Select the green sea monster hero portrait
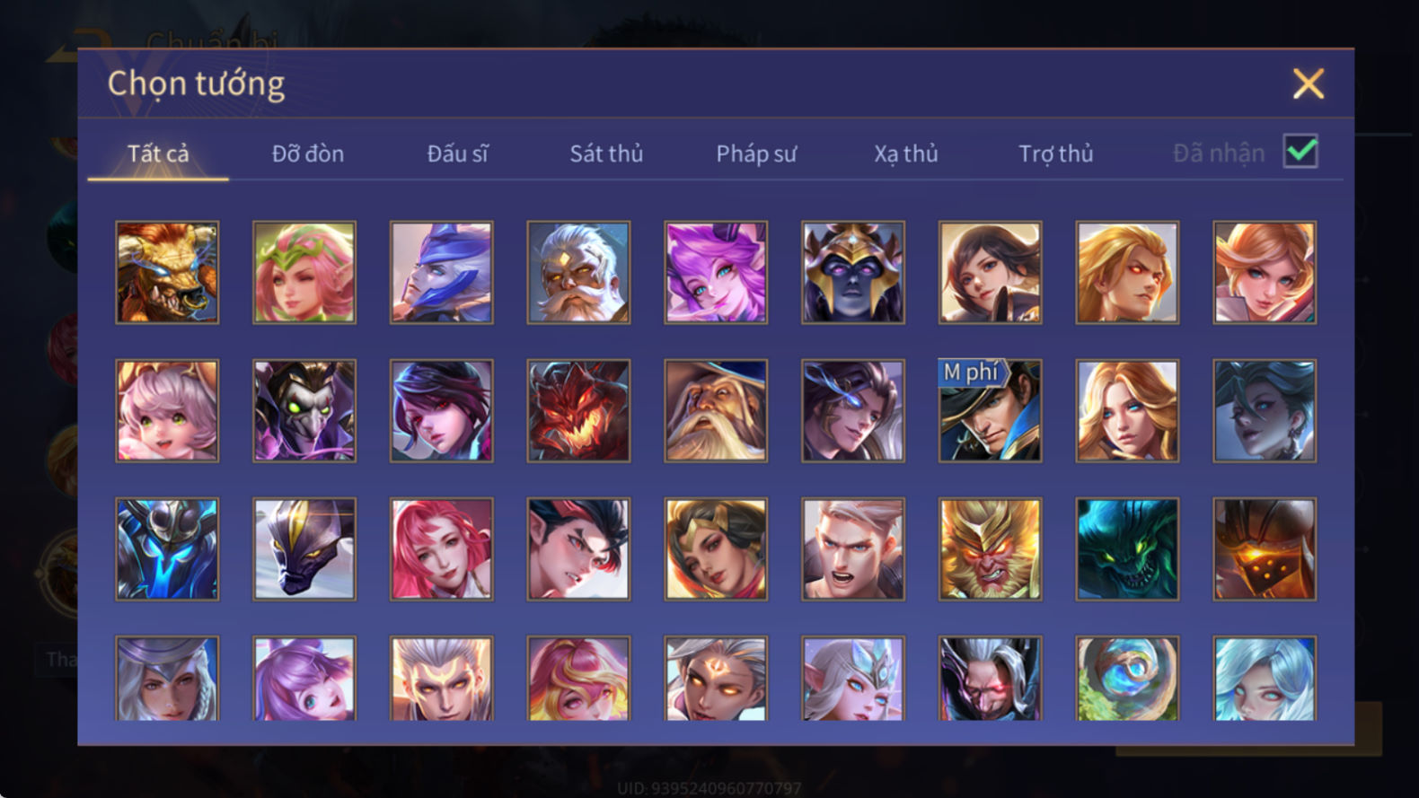Viewport: 1419px width, 798px height. pos(1127,549)
